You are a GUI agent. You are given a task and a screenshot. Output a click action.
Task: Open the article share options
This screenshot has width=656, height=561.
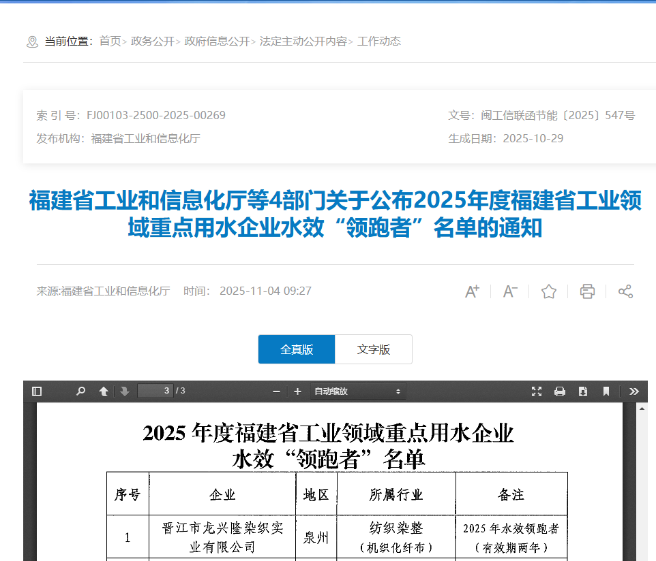tap(625, 291)
